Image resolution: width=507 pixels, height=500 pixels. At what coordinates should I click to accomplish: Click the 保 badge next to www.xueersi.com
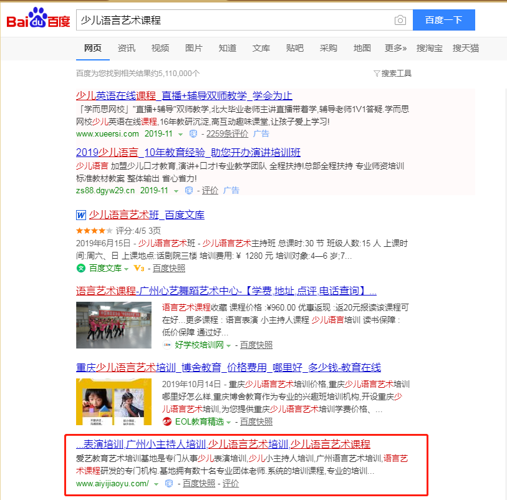(x=193, y=134)
